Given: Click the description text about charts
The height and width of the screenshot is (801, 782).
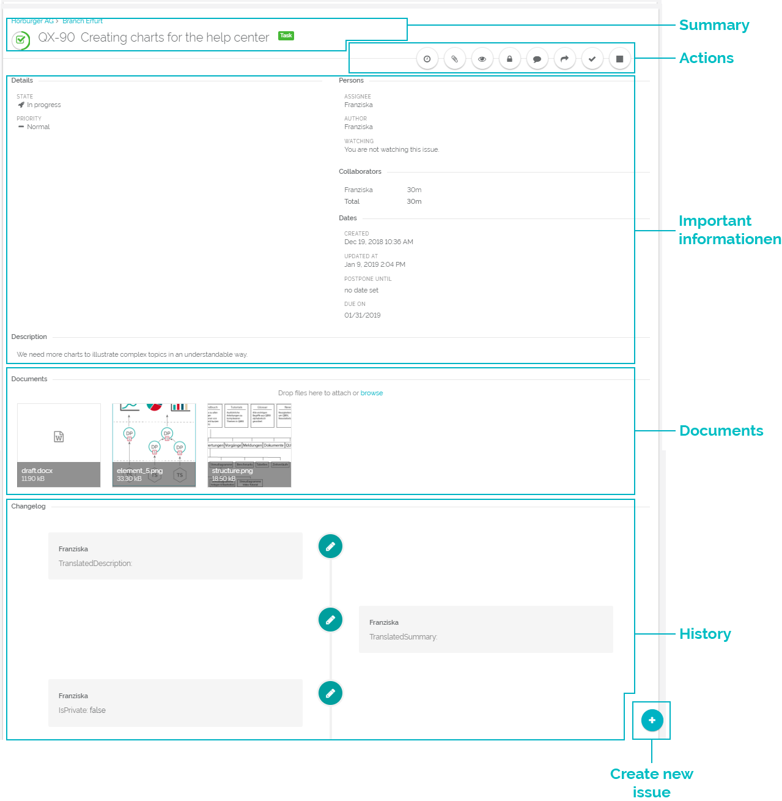Looking at the screenshot, I should [132, 354].
